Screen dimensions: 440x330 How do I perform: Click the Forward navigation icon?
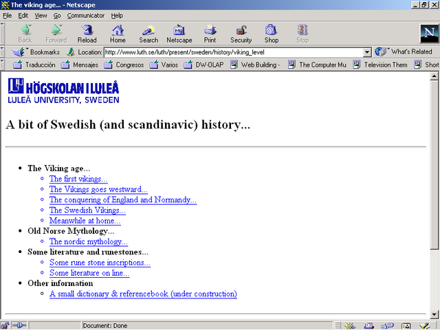[56, 34]
